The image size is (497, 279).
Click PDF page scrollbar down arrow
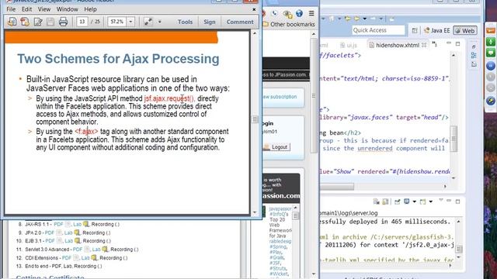point(255,212)
